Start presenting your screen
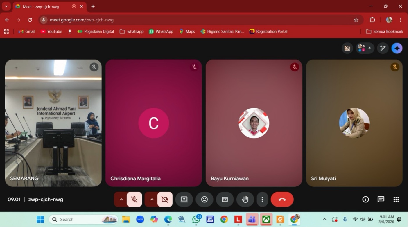Image resolution: width=409 pixels, height=228 pixels. (184, 200)
